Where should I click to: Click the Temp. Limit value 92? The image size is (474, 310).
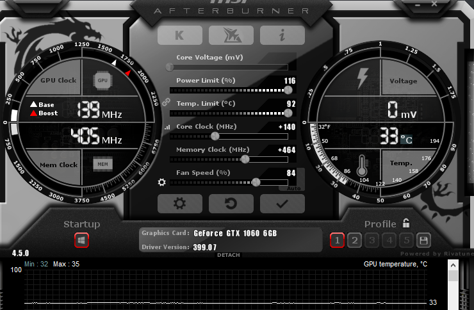pos(291,104)
